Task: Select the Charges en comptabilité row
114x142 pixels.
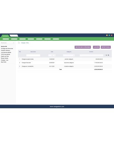Action: click(65, 66)
